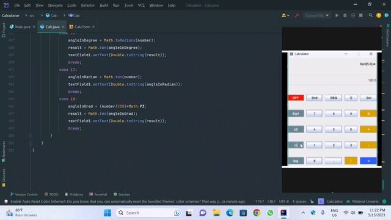Screen dimensions: 391x220
Task: Open the Terminal tool window tab
Action: tap(98, 194)
